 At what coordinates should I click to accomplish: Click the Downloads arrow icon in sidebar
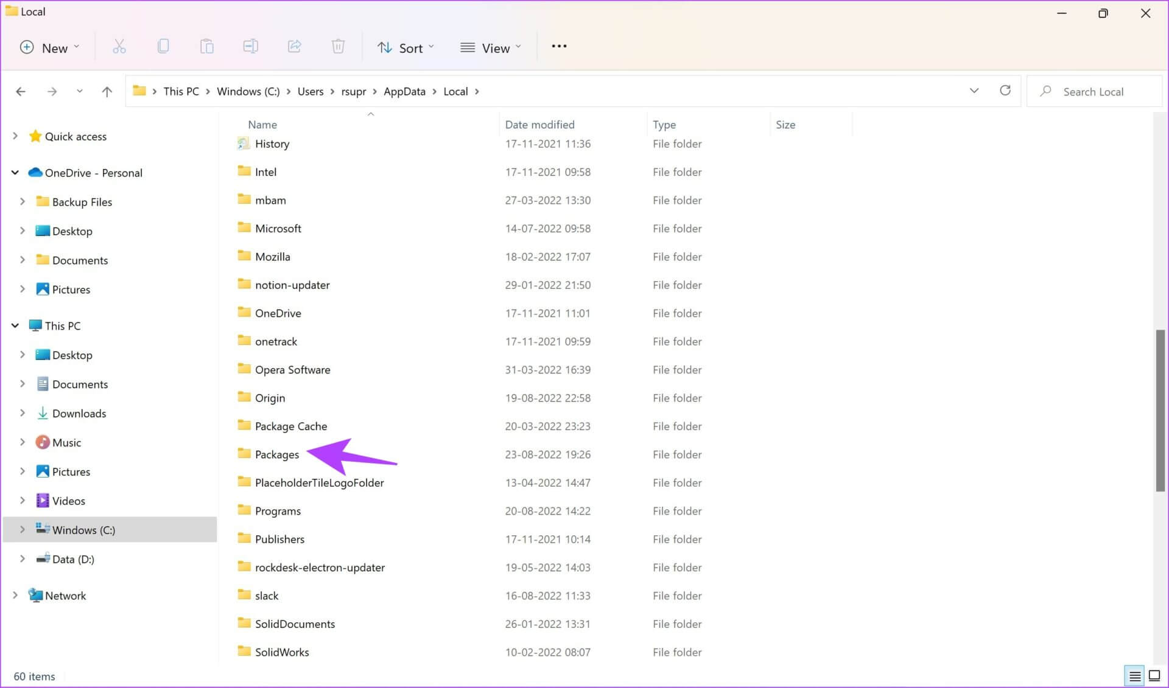(43, 413)
